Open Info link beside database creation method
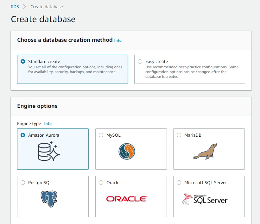The height and width of the screenshot is (224, 260). (x=118, y=40)
